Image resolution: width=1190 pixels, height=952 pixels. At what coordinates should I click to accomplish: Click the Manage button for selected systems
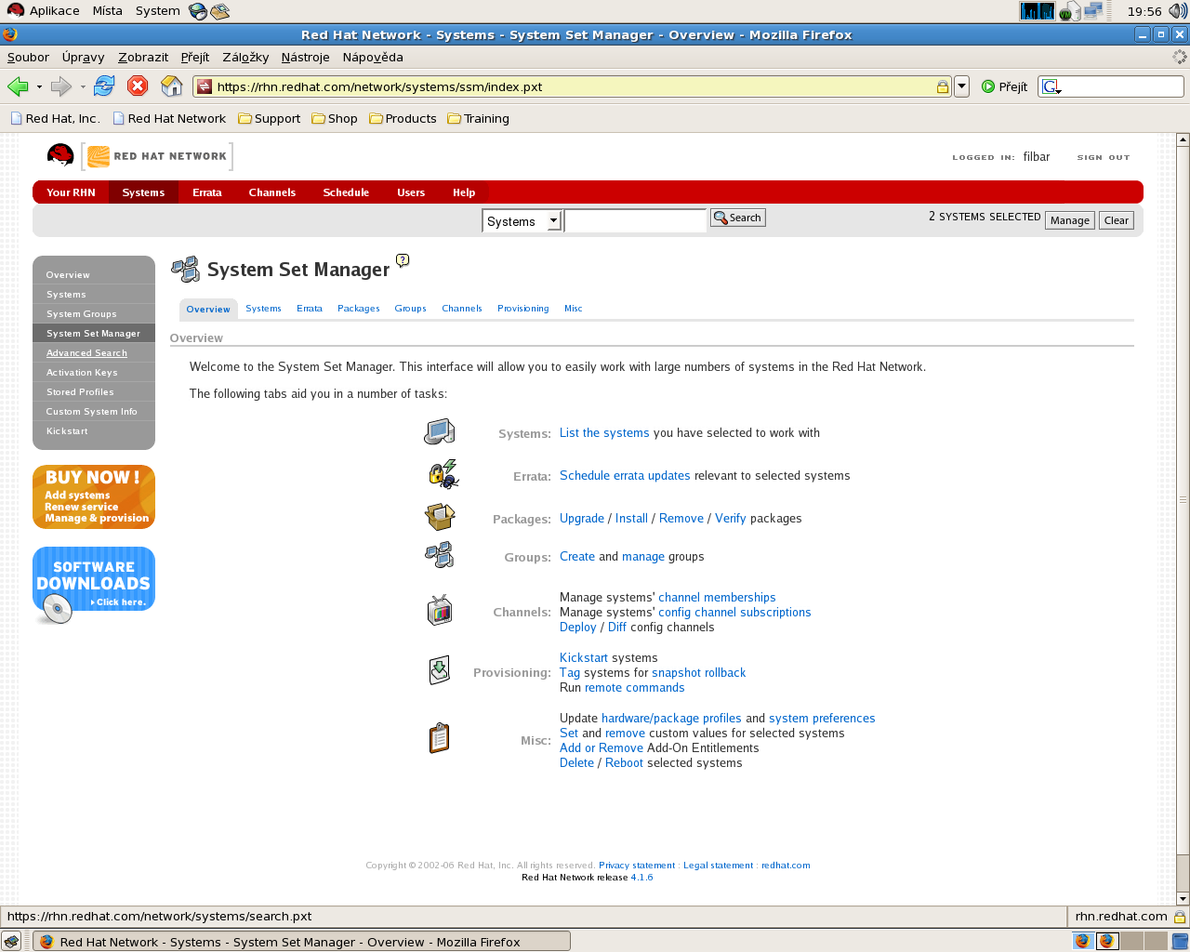(x=1069, y=220)
